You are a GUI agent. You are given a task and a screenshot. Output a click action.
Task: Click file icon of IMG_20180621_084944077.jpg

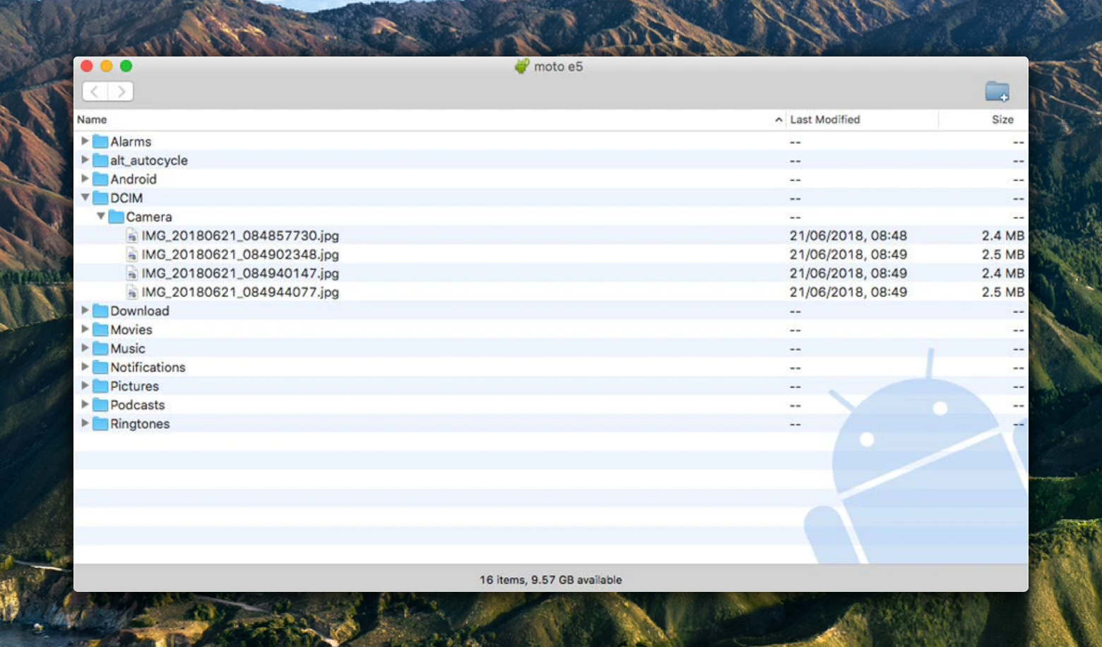(x=132, y=292)
